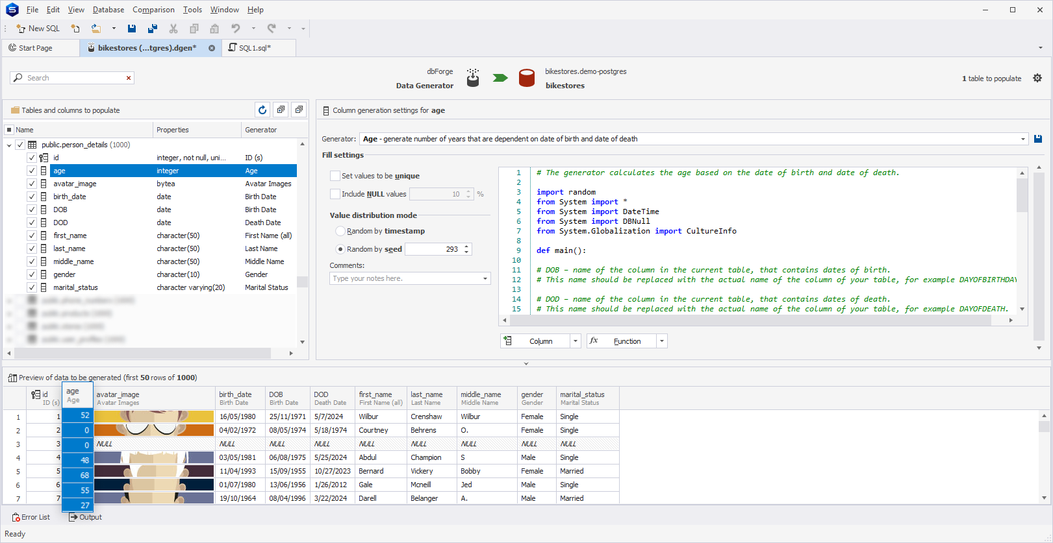
Task: Uncheck the id column checkbox
Action: click(31, 158)
